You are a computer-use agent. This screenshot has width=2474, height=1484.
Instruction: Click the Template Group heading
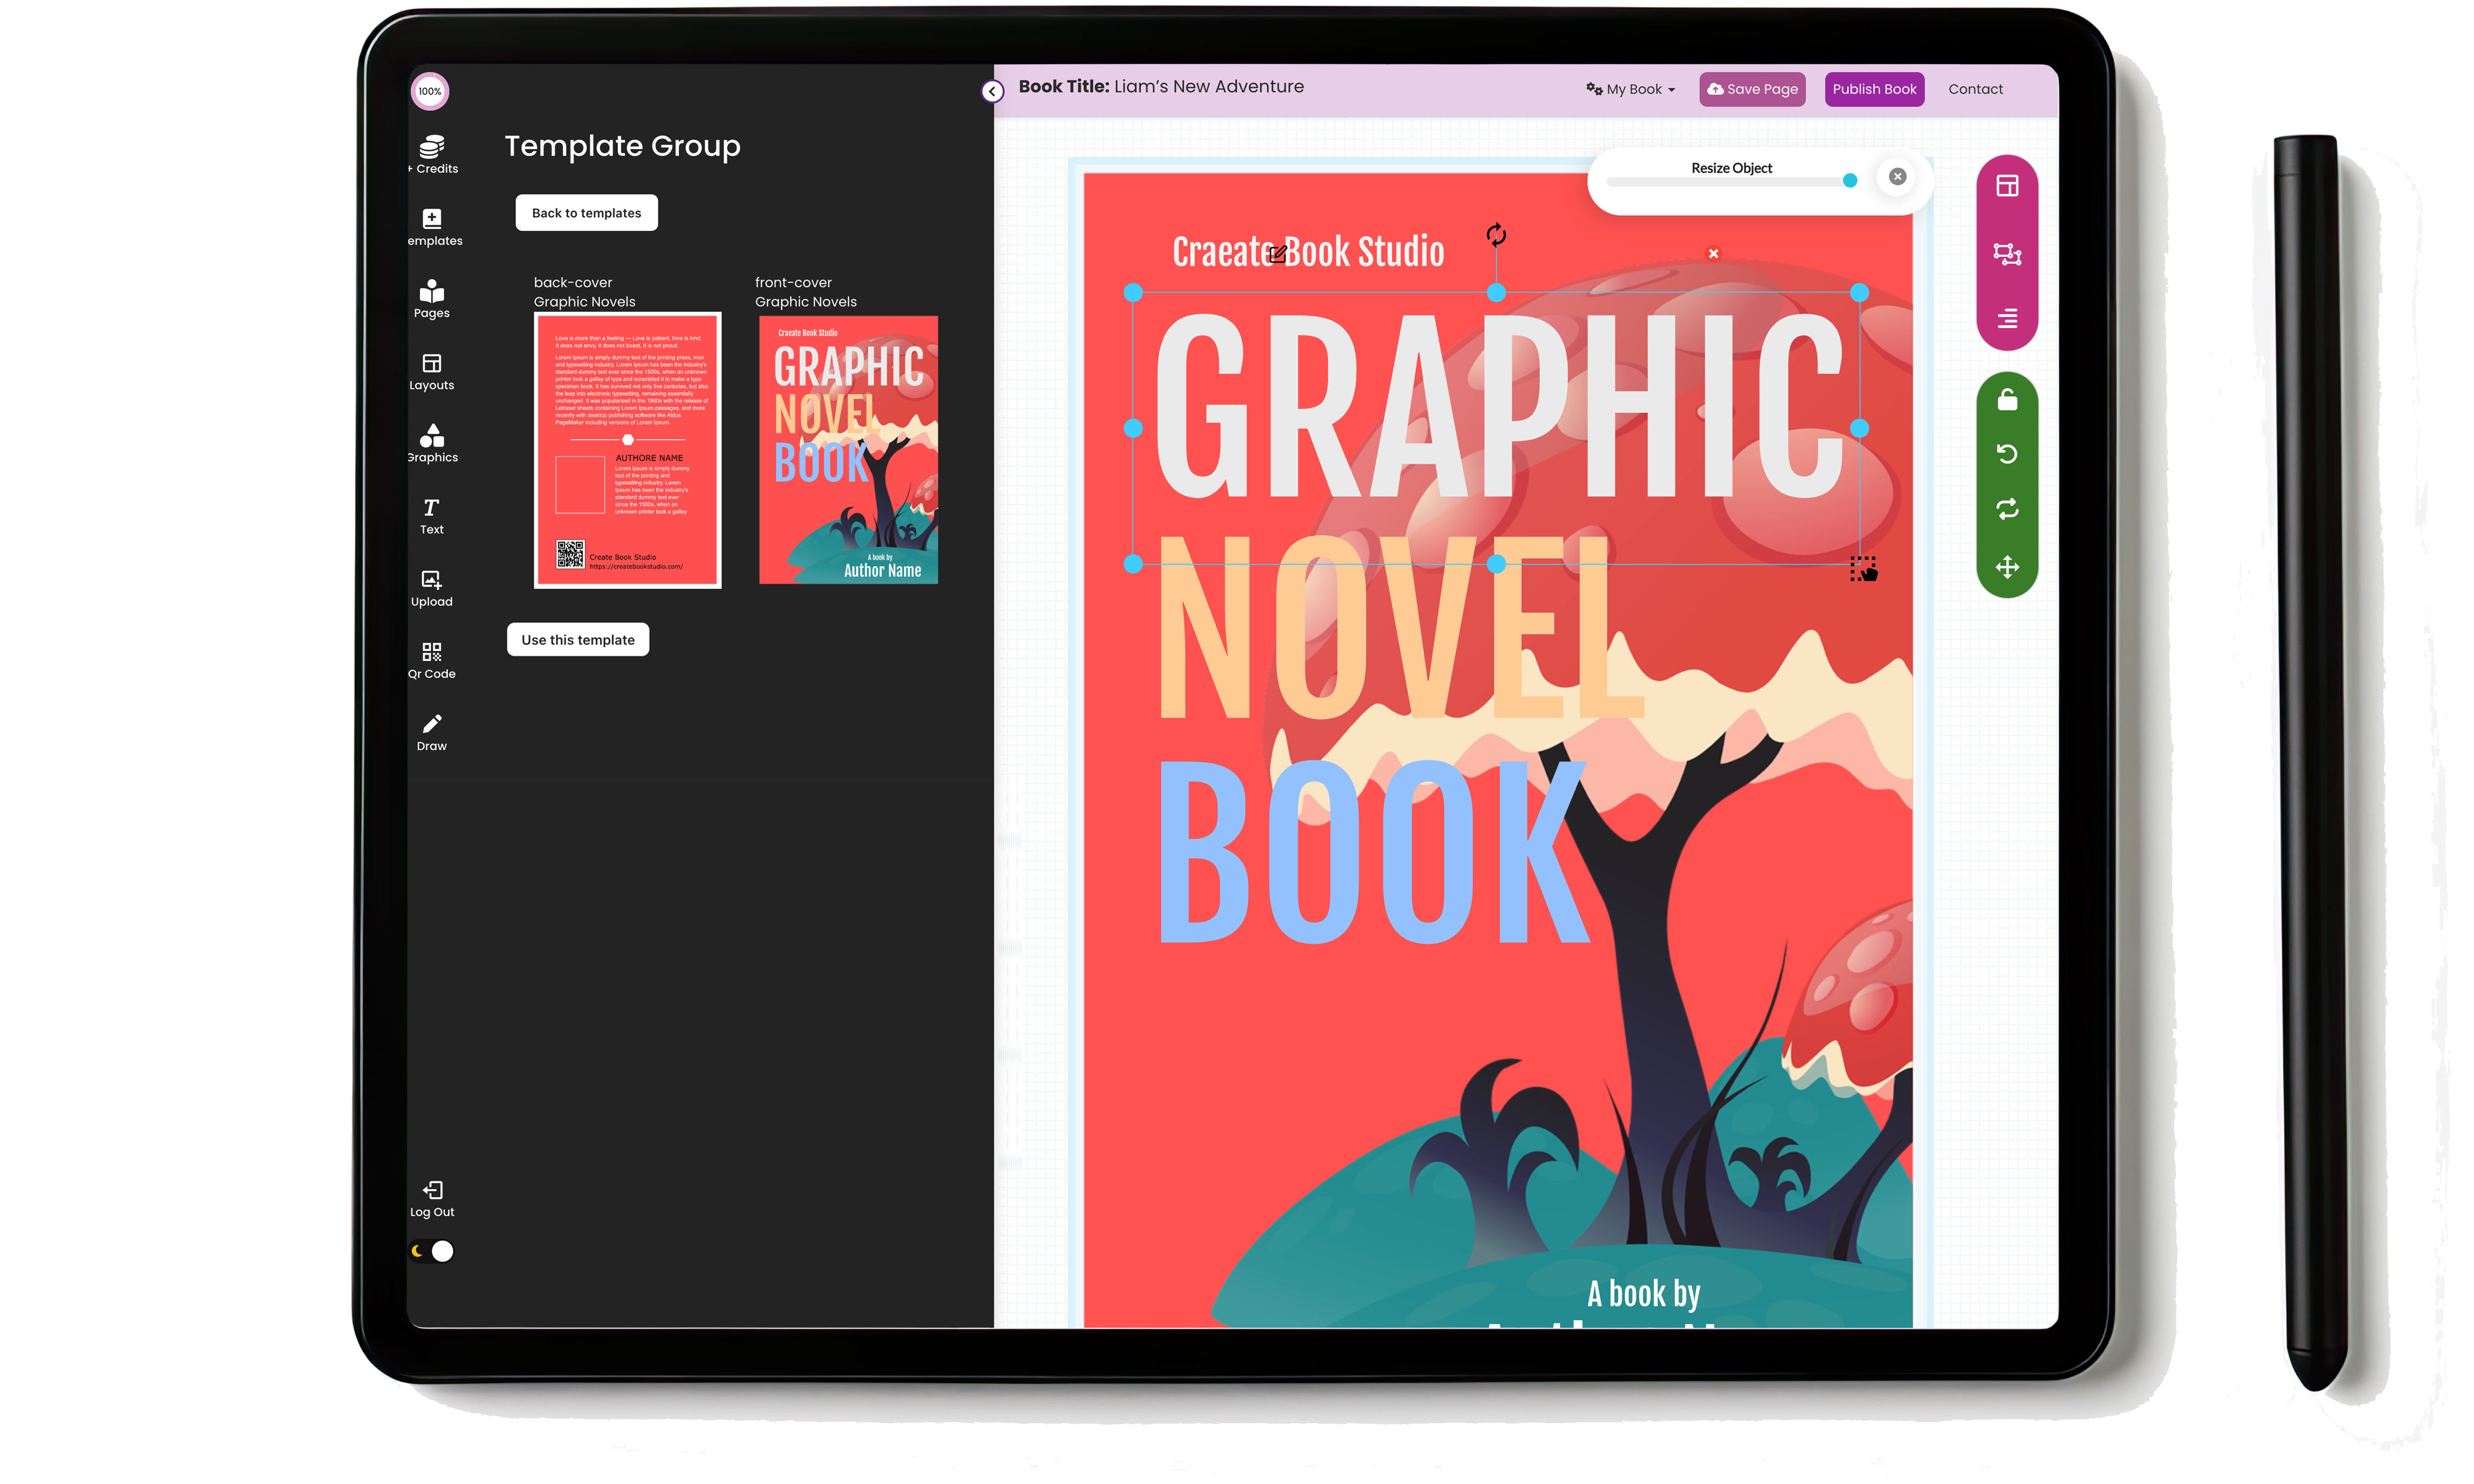pos(622,146)
